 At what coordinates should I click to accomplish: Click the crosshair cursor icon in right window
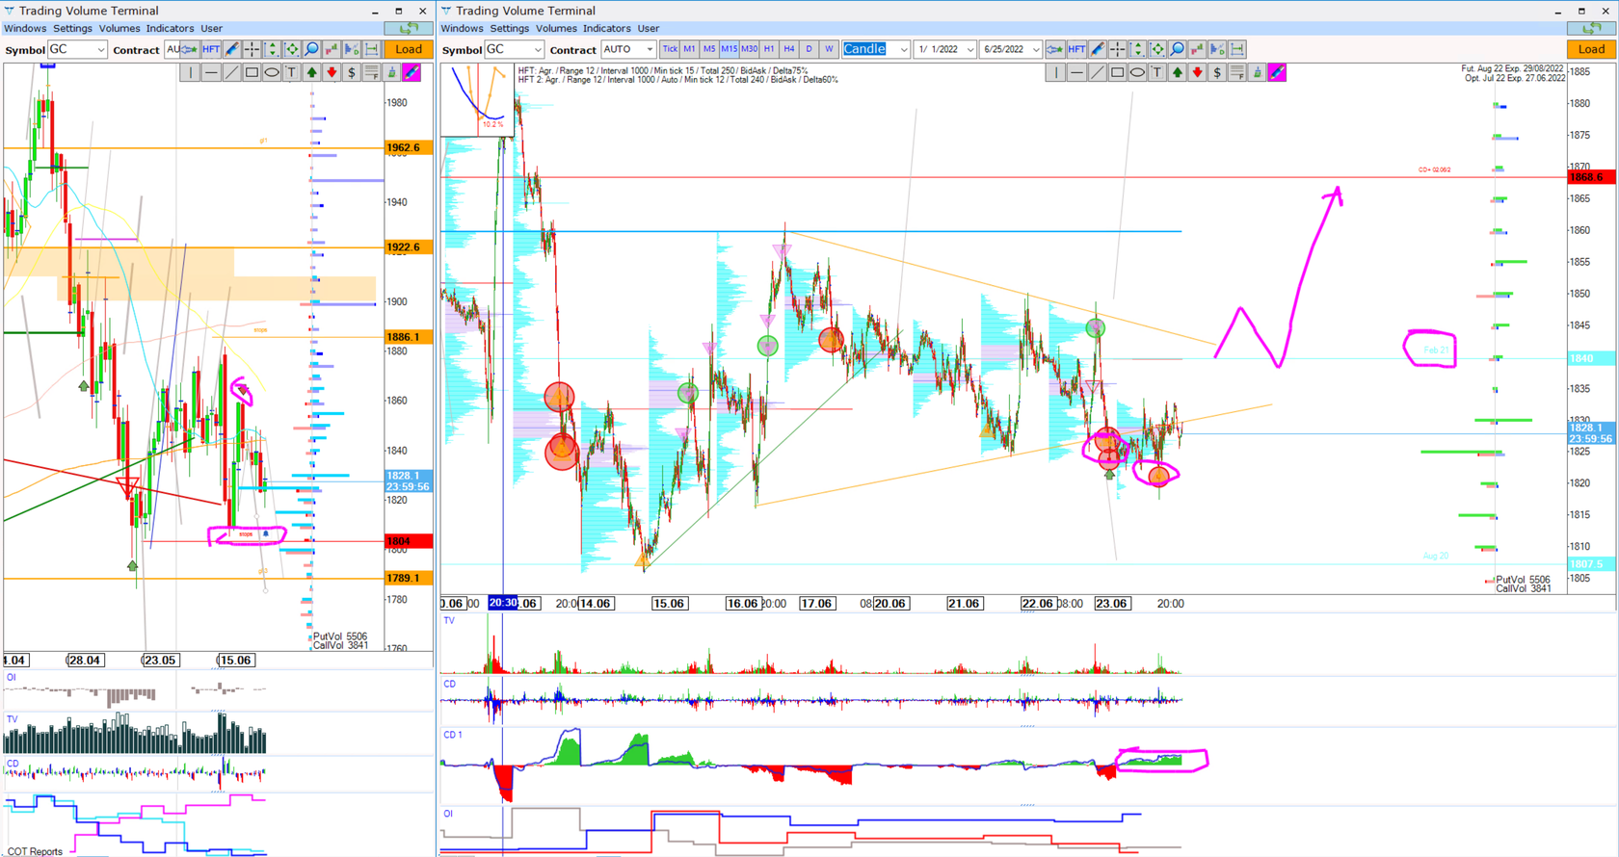click(1117, 49)
